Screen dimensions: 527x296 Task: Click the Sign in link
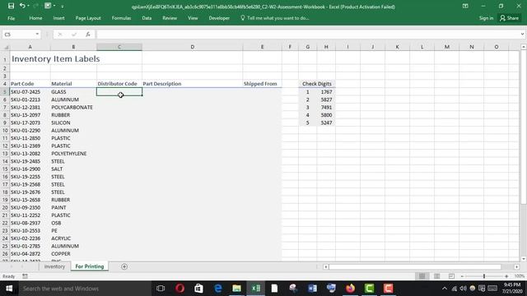point(486,18)
